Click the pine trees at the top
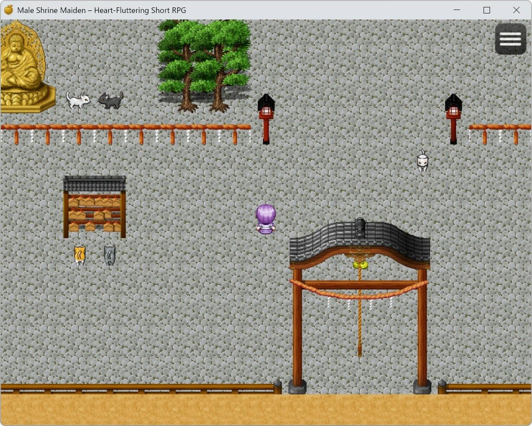Image resolution: width=532 pixels, height=426 pixels. [204, 61]
